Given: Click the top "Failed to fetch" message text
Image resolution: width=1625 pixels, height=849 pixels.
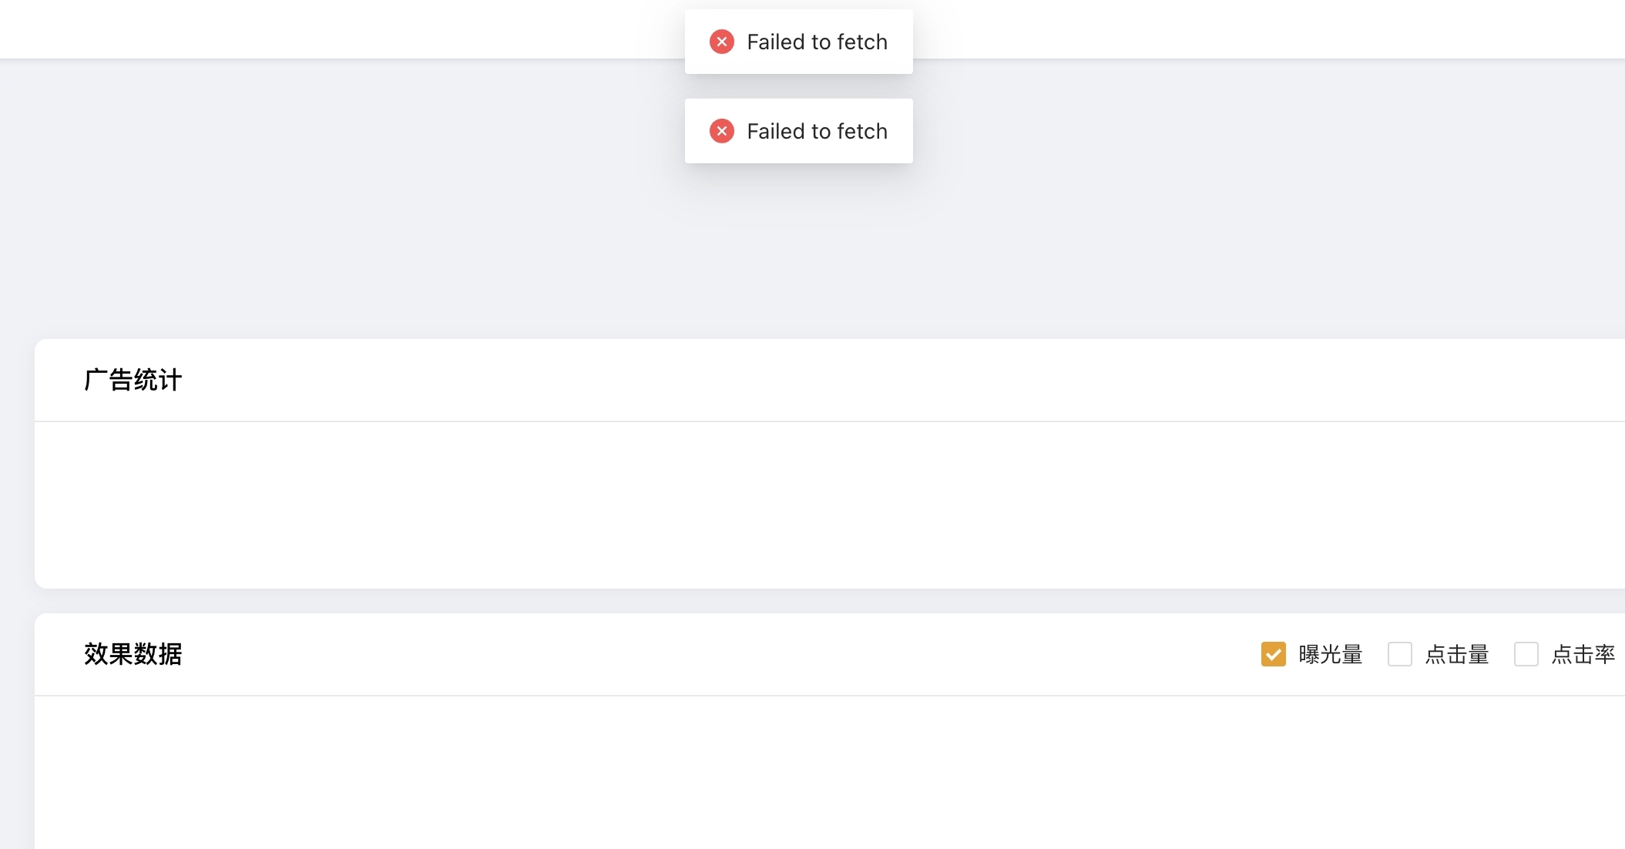Looking at the screenshot, I should (x=817, y=42).
